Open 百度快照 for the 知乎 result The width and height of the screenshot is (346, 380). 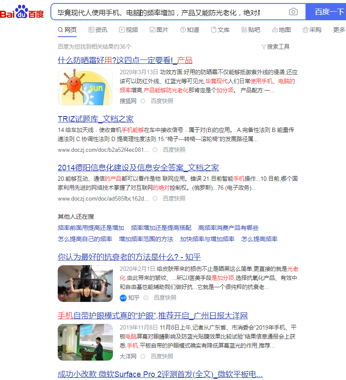165,298
